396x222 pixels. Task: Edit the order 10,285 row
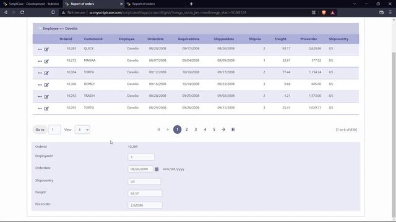(46, 49)
